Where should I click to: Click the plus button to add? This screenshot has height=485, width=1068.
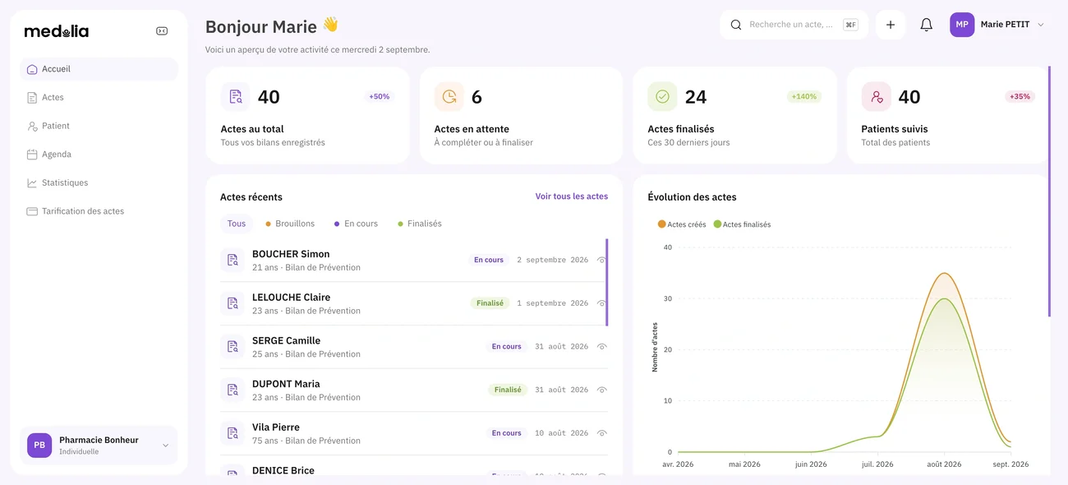pyautogui.click(x=891, y=25)
